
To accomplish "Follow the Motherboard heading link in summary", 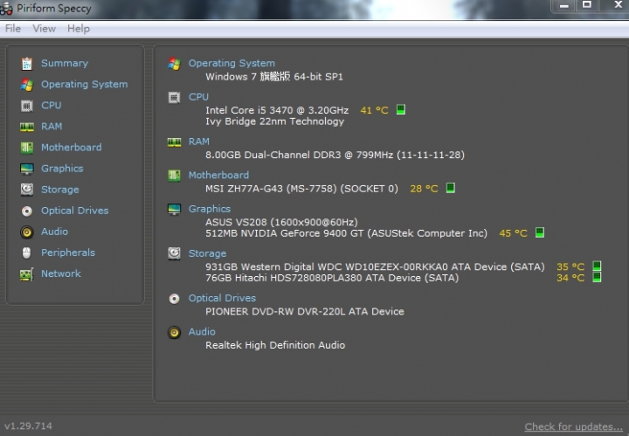I will click(218, 176).
